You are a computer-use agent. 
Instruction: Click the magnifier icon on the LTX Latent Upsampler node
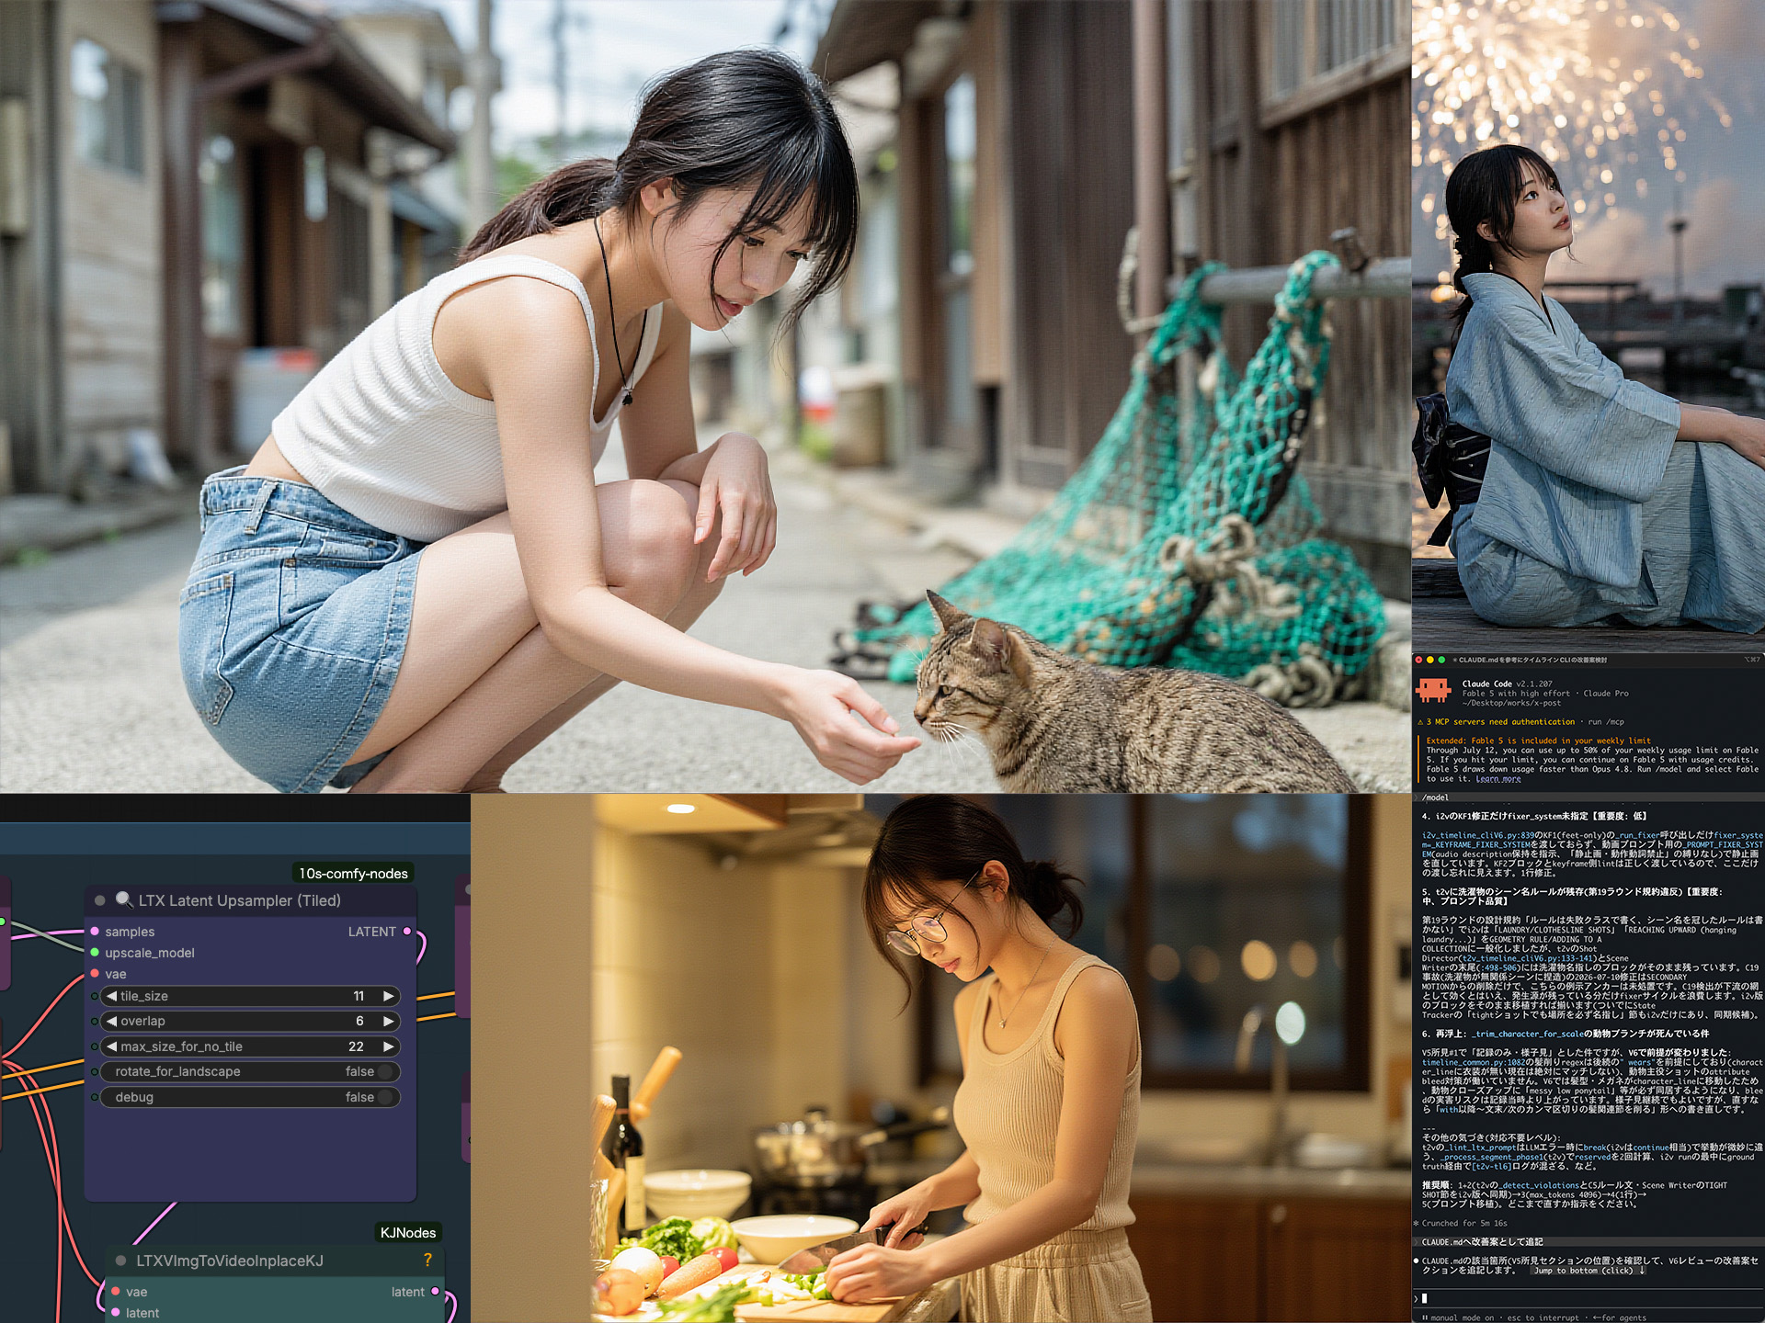pyautogui.click(x=124, y=899)
